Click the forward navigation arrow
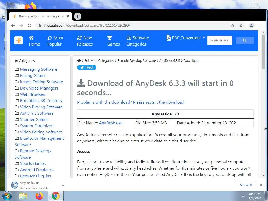This screenshot has height=201, width=268. (21, 25)
